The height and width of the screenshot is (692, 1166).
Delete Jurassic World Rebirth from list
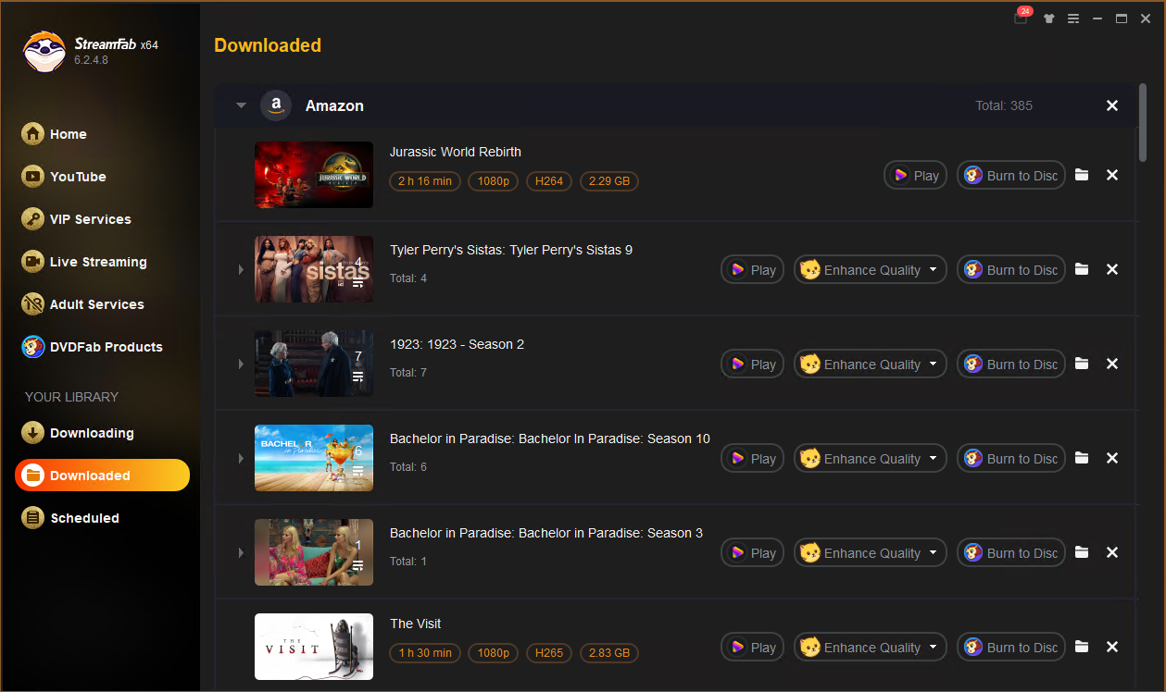click(1112, 175)
